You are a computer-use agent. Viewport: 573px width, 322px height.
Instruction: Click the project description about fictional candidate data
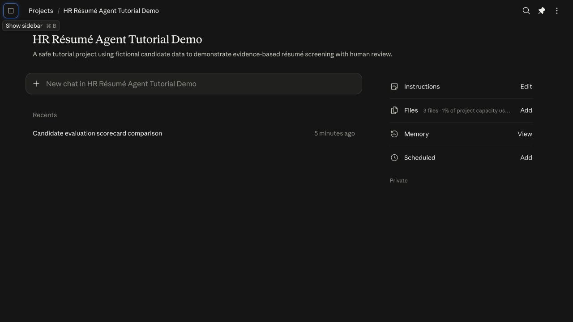[x=212, y=54]
